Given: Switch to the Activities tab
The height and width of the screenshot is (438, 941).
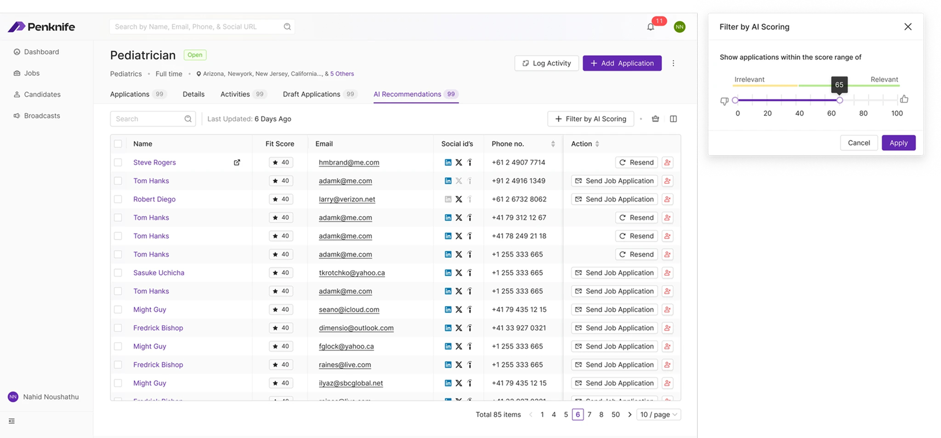Looking at the screenshot, I should point(244,94).
